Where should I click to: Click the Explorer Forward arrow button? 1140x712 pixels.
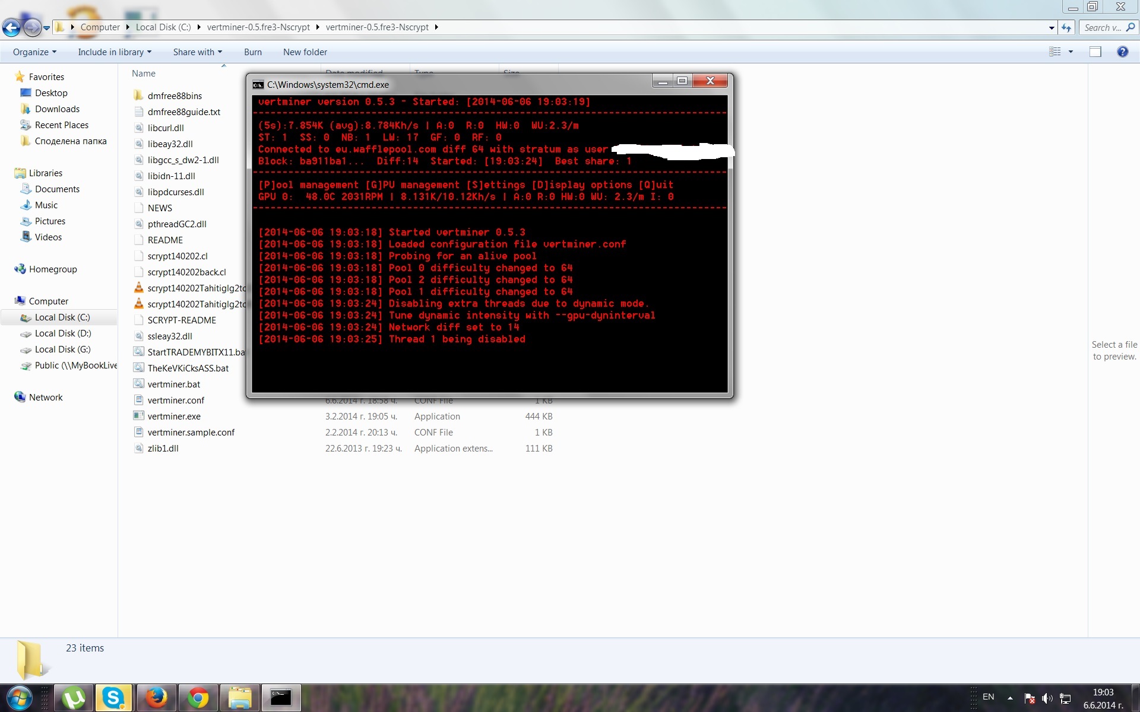click(31, 27)
